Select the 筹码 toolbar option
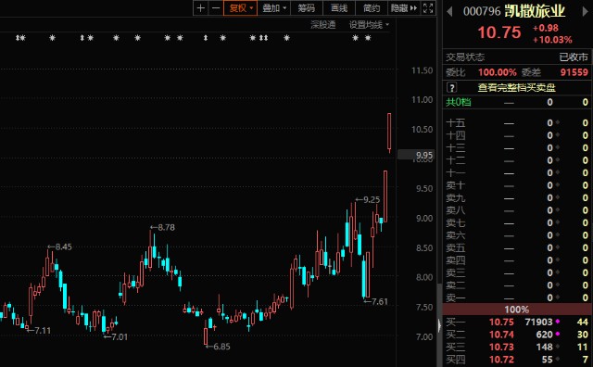This screenshot has height=367, width=593. click(306, 8)
